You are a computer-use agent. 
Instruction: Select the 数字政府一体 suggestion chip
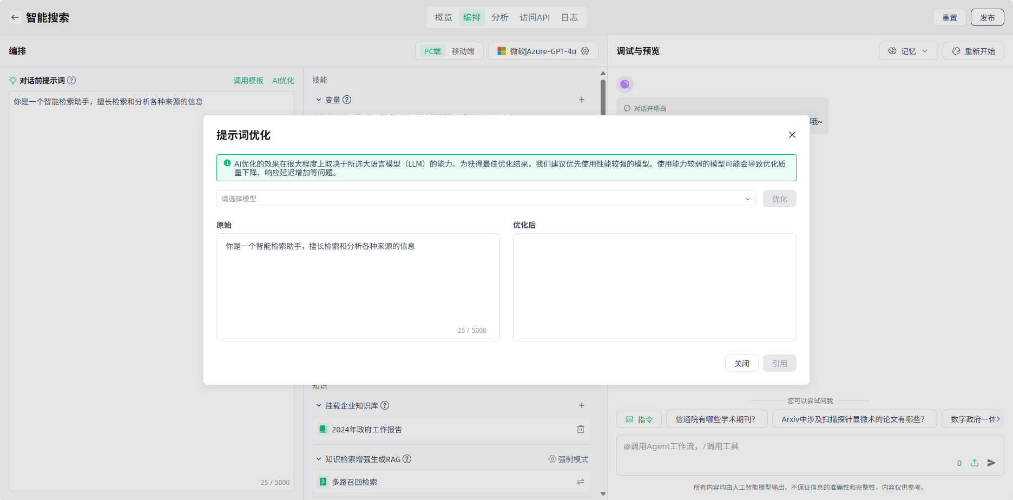(x=973, y=419)
